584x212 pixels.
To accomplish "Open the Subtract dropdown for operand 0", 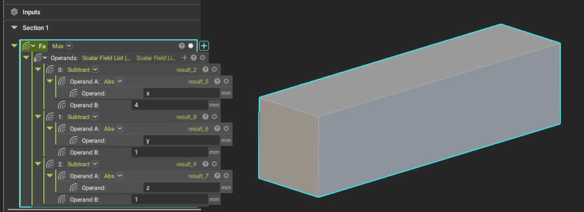I will tap(95, 70).
